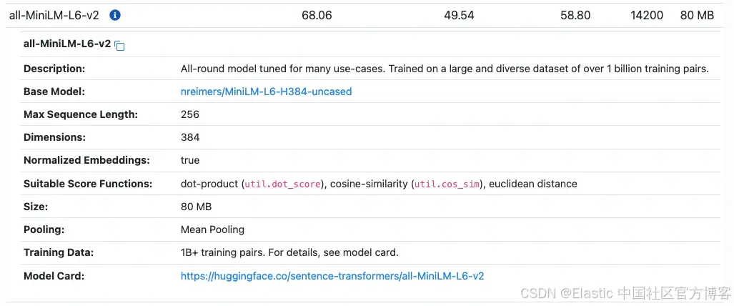The height and width of the screenshot is (306, 734).
Task: Click the Dimensions value 384
Action: click(190, 137)
